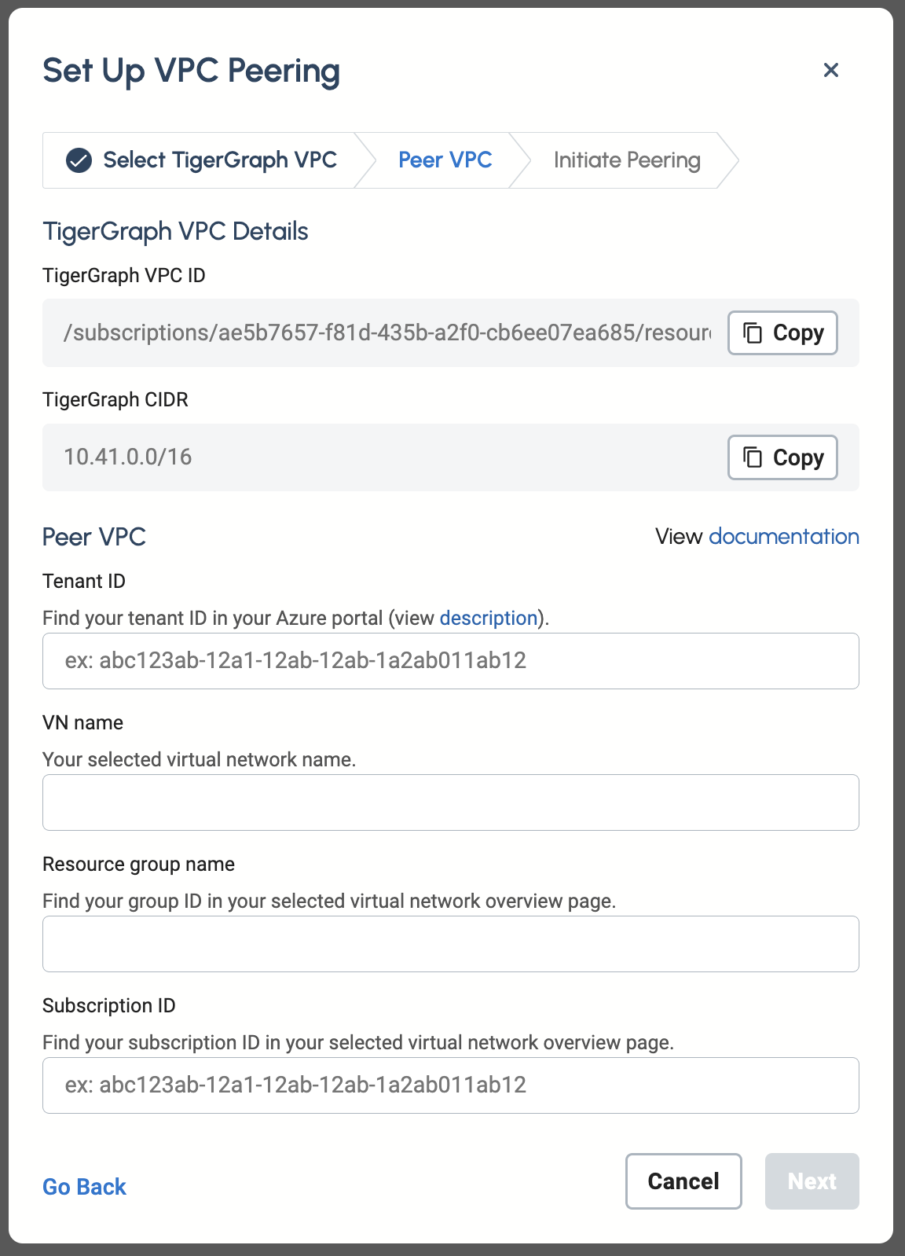Open the Initiate Peering step

click(626, 160)
